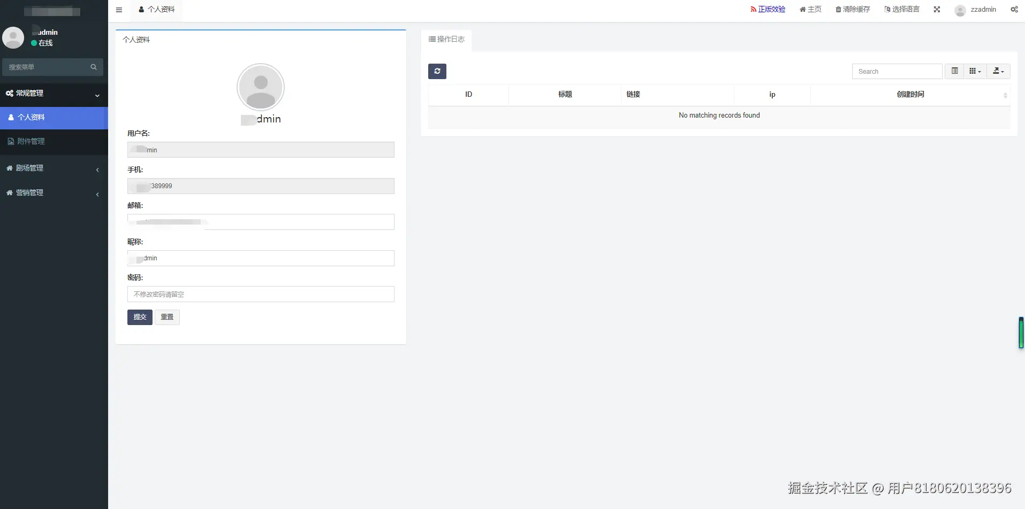Go to 主页 home link
The height and width of the screenshot is (509, 1025).
(810, 10)
